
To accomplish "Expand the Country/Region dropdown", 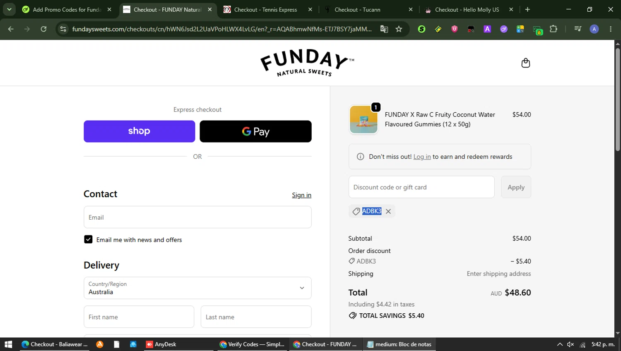I will 197,288.
